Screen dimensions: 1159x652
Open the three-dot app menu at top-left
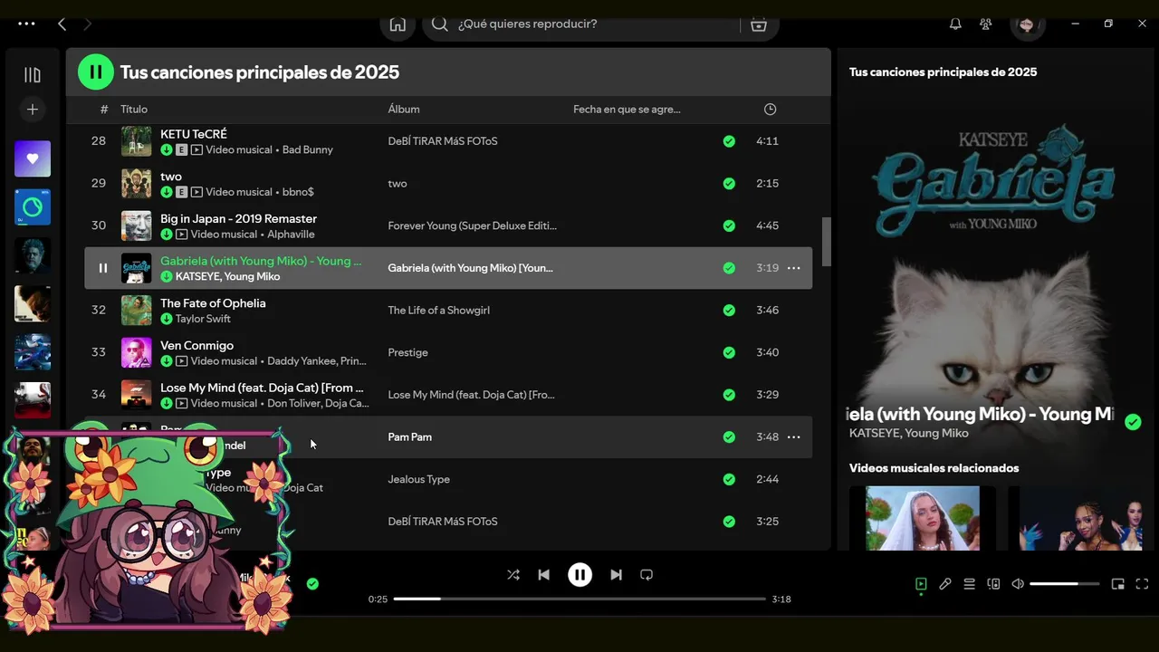coord(26,24)
